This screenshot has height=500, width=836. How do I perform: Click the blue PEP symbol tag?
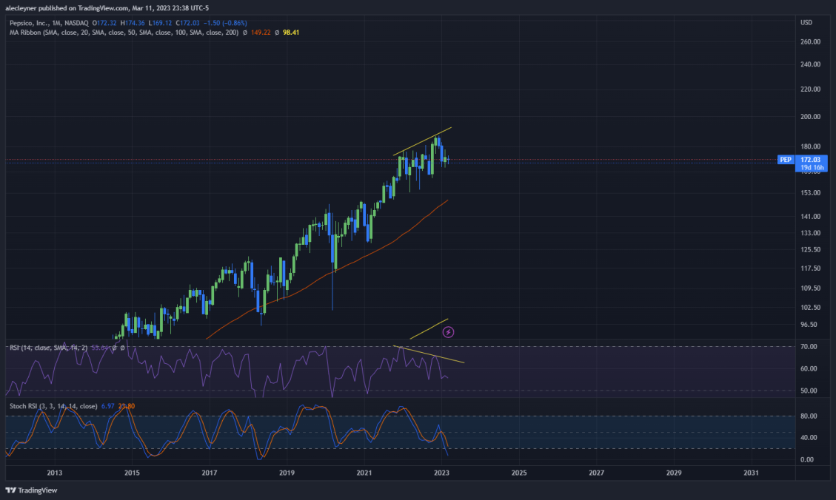point(786,160)
